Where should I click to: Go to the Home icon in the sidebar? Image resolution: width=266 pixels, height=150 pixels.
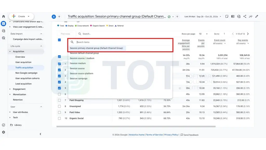[x=4, y=16]
